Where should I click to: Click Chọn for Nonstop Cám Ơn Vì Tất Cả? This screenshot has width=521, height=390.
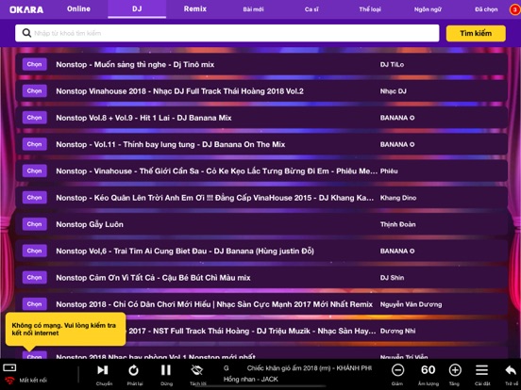click(35, 277)
